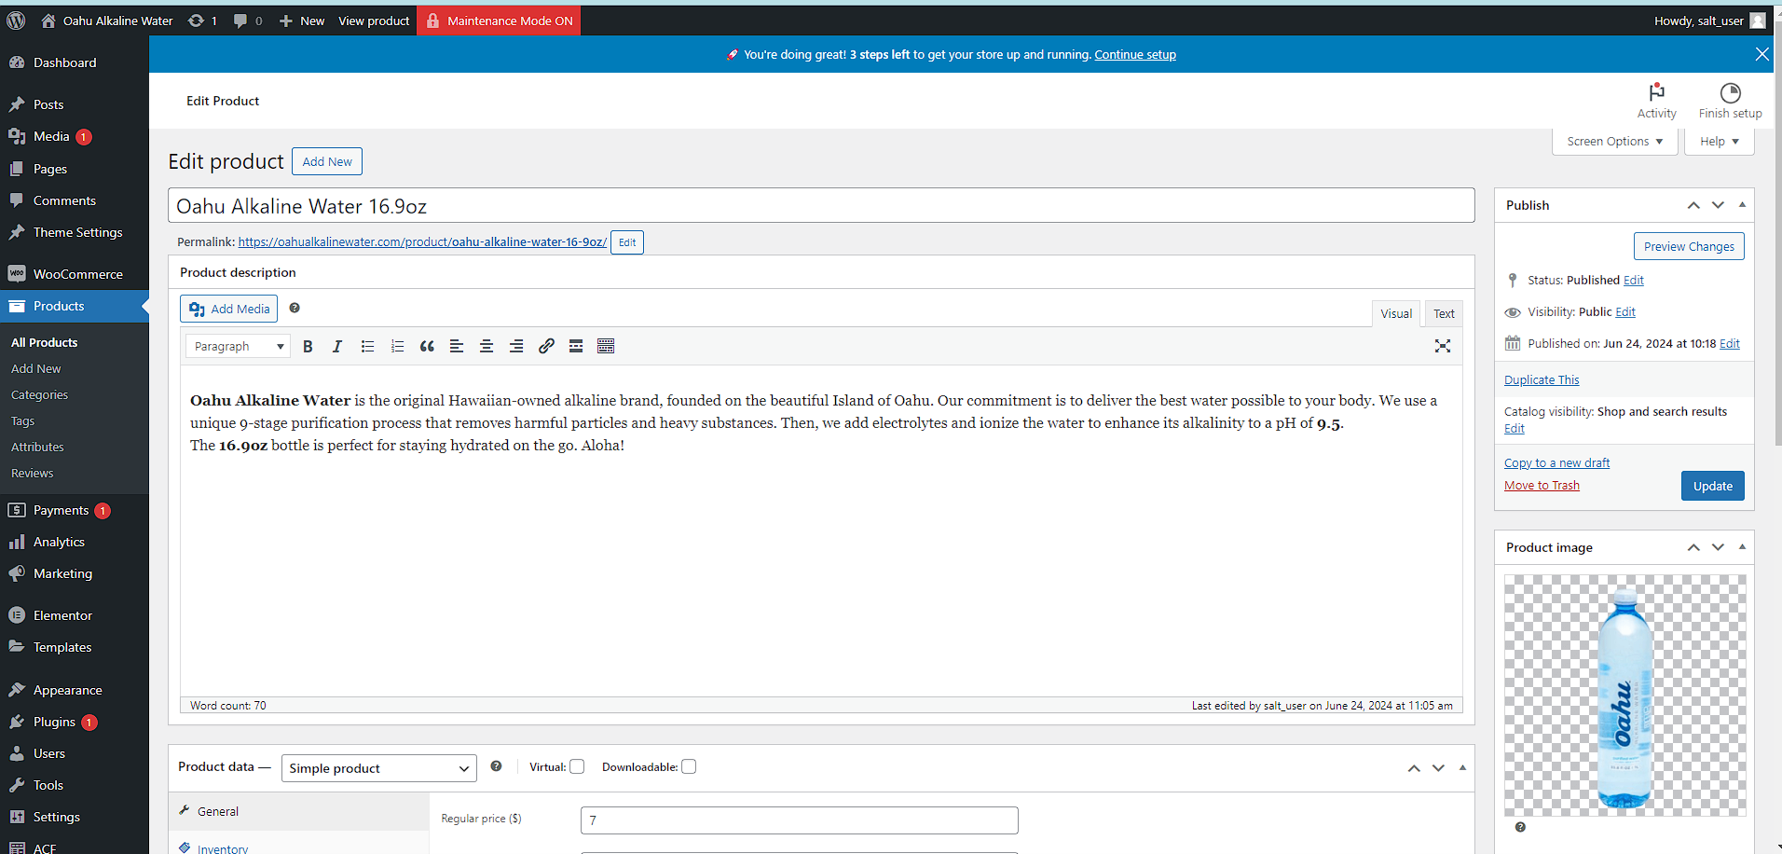Expand Screen Options
The image size is (1782, 854).
point(1614,142)
